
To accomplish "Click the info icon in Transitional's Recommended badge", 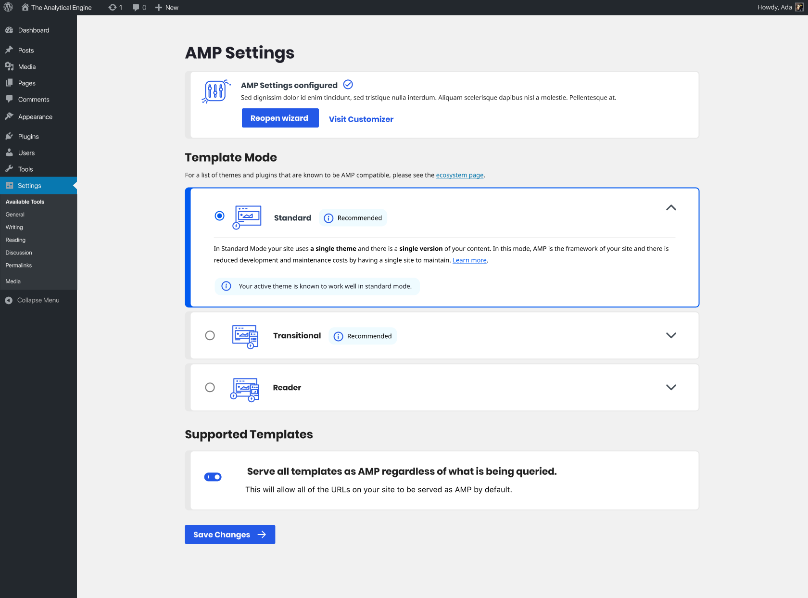I will [338, 336].
